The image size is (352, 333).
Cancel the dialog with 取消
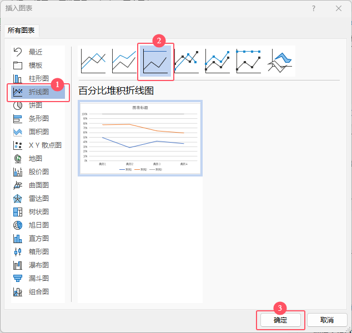tap(327, 320)
